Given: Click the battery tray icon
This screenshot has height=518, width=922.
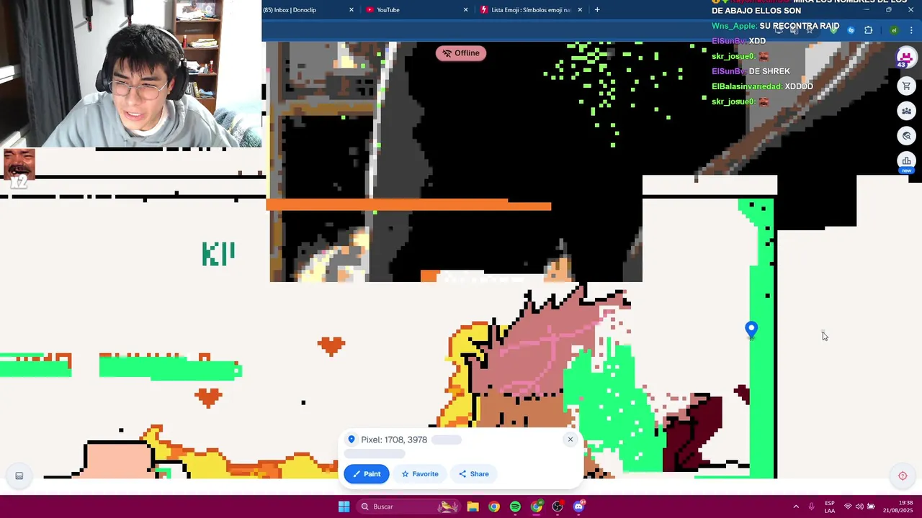Looking at the screenshot, I should tap(871, 506).
